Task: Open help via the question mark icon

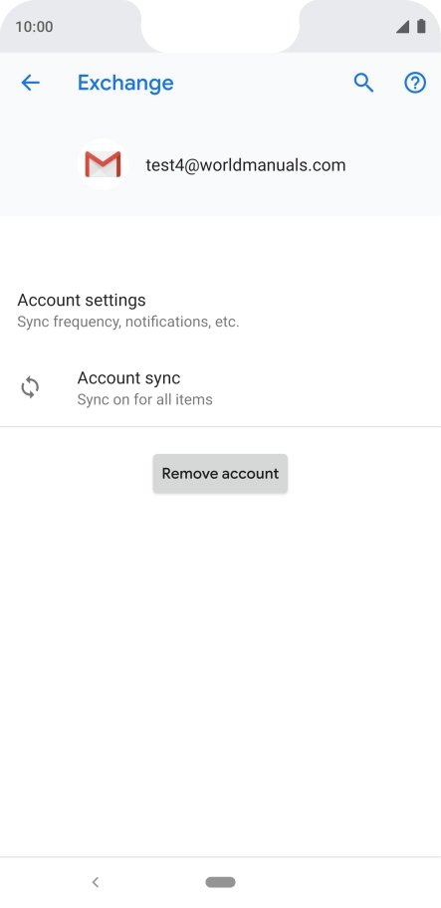Action: pos(415,83)
